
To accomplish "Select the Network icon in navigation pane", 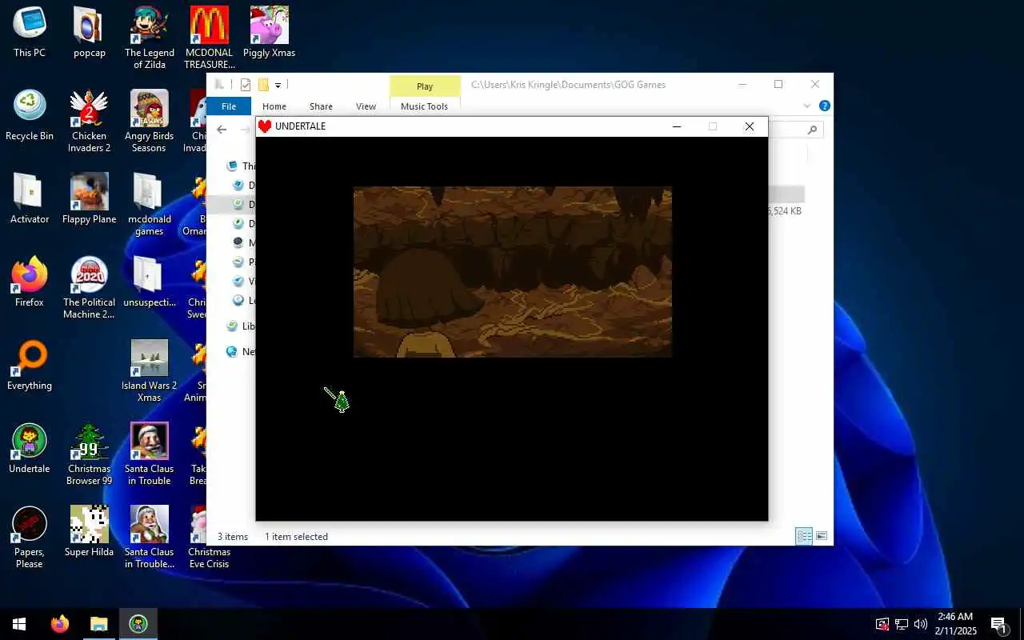I will pyautogui.click(x=232, y=352).
